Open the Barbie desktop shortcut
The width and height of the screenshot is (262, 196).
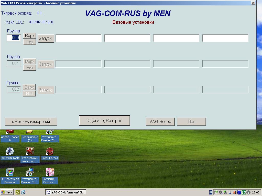(x=50, y=173)
